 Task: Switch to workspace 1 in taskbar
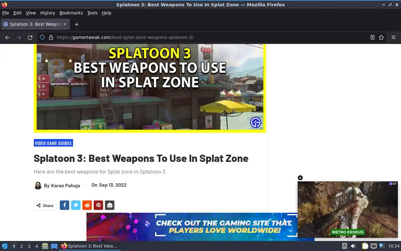point(14,246)
